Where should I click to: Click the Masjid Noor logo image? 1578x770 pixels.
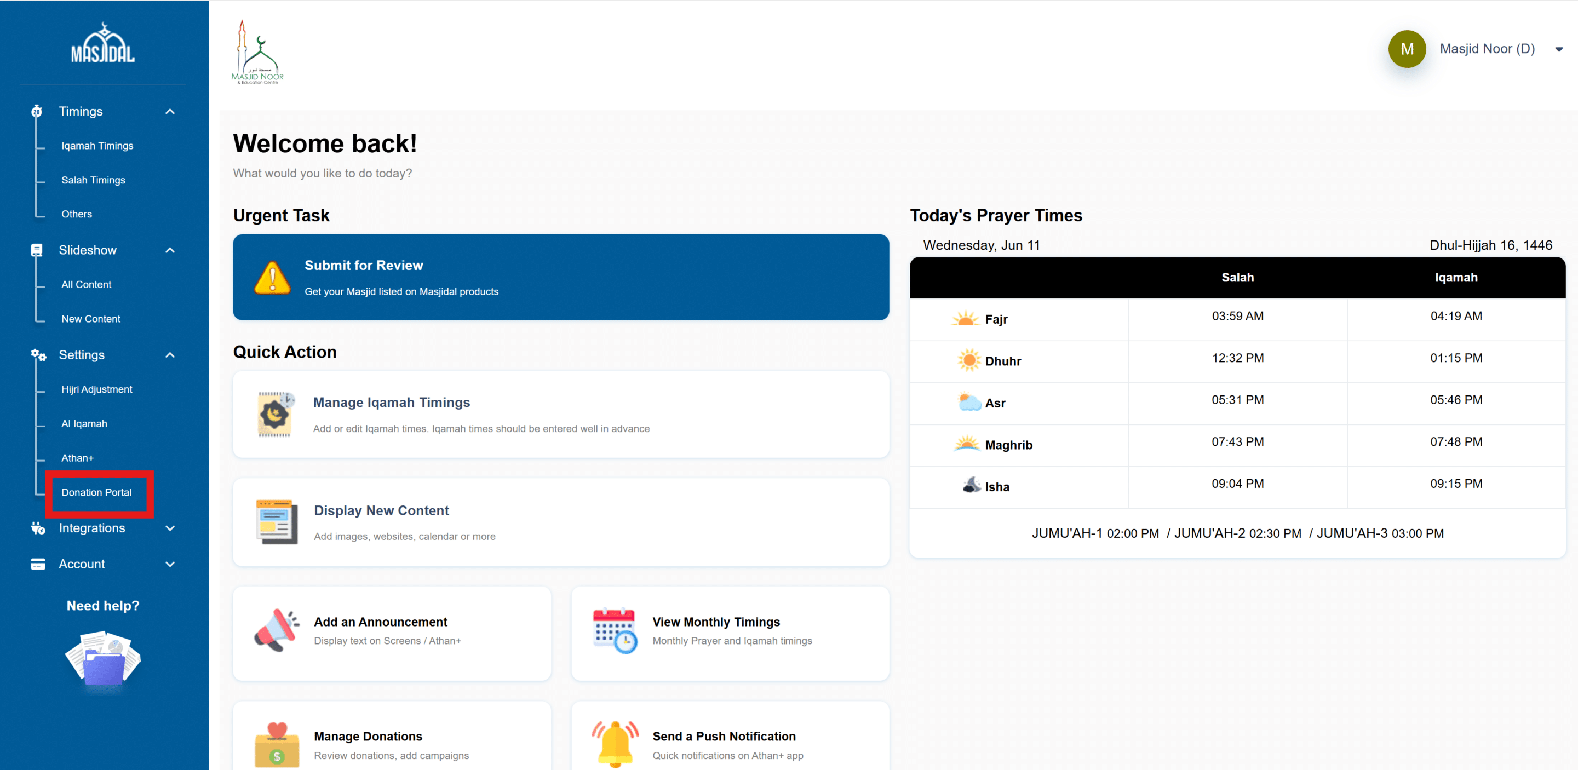257,53
